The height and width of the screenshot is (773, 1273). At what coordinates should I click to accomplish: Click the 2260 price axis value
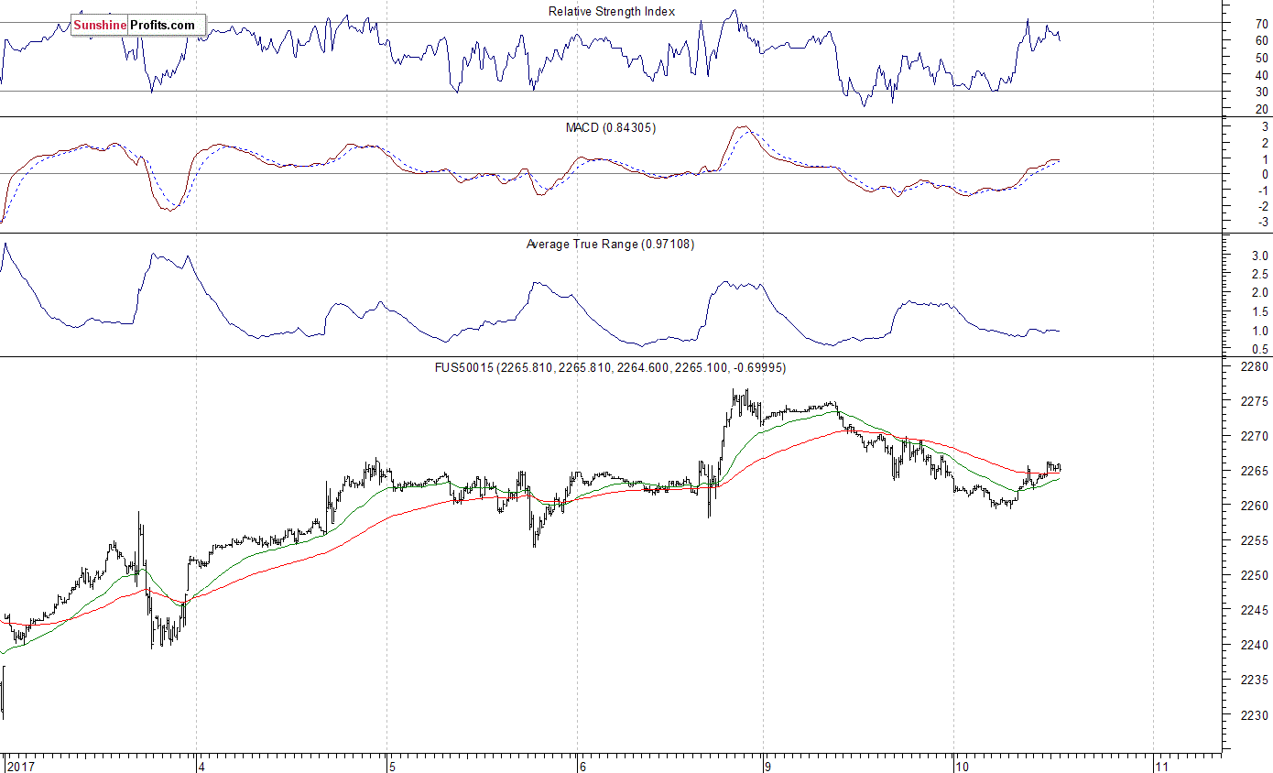tap(1253, 506)
